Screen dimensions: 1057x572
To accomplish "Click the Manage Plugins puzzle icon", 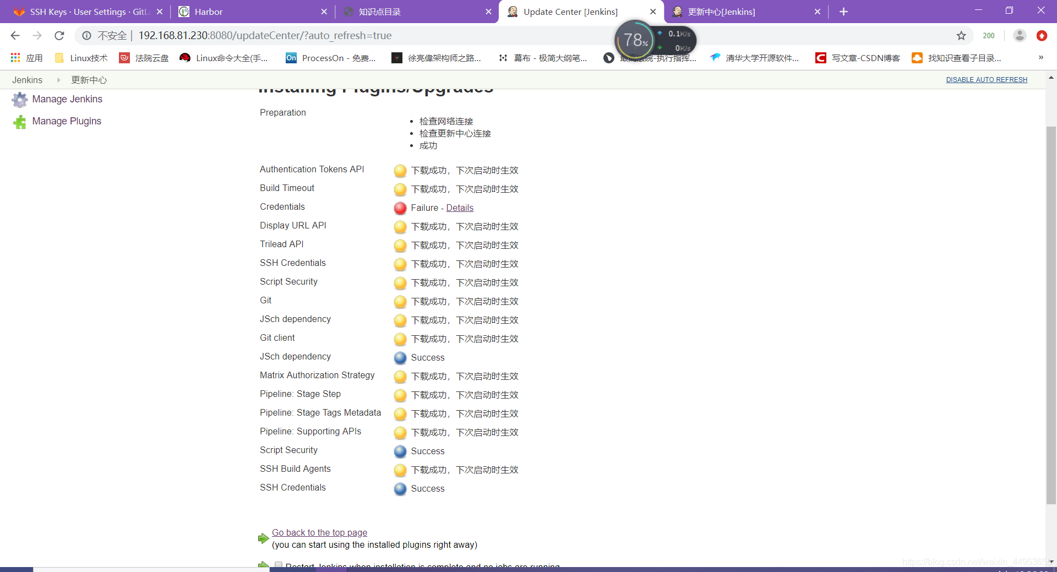I will [x=20, y=122].
